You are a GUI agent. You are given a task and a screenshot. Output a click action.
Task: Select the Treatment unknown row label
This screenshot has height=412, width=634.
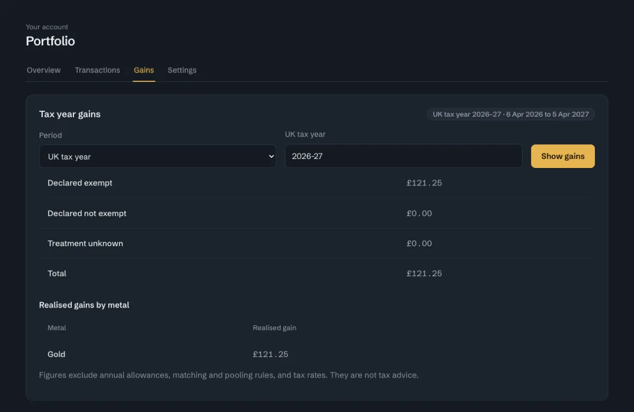coord(85,244)
